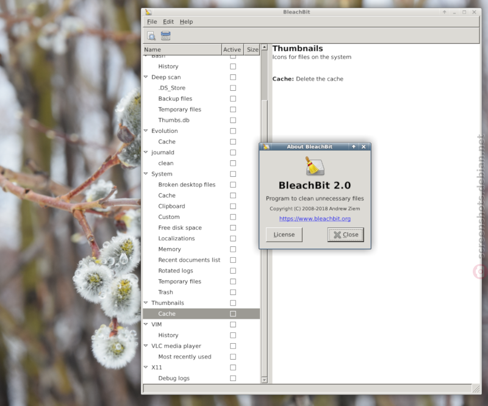Screen dimensions: 488x406
Task: Open the File menu
Action: click(152, 22)
